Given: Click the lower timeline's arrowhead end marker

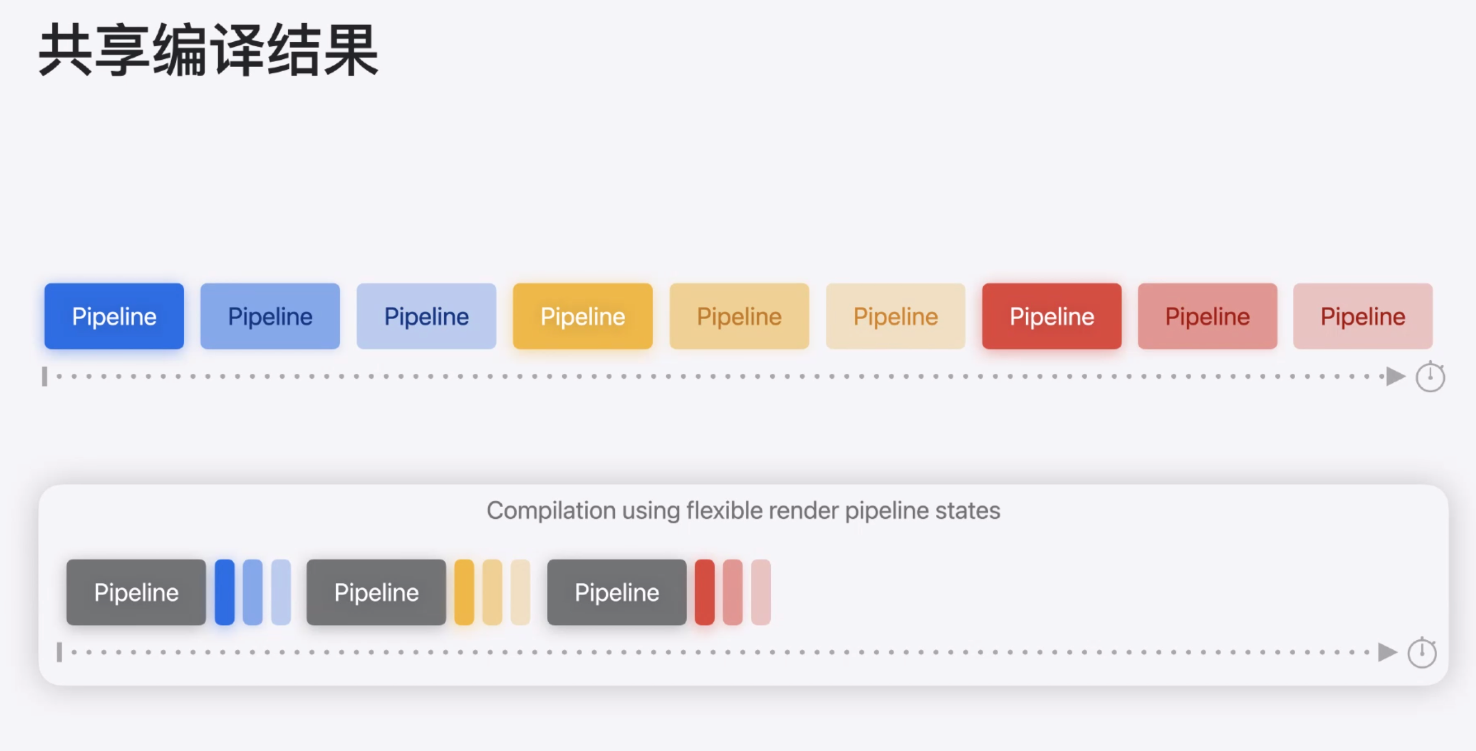Looking at the screenshot, I should (1387, 652).
